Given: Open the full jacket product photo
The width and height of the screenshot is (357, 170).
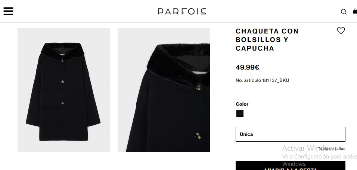Looking at the screenshot, I should (x=64, y=90).
